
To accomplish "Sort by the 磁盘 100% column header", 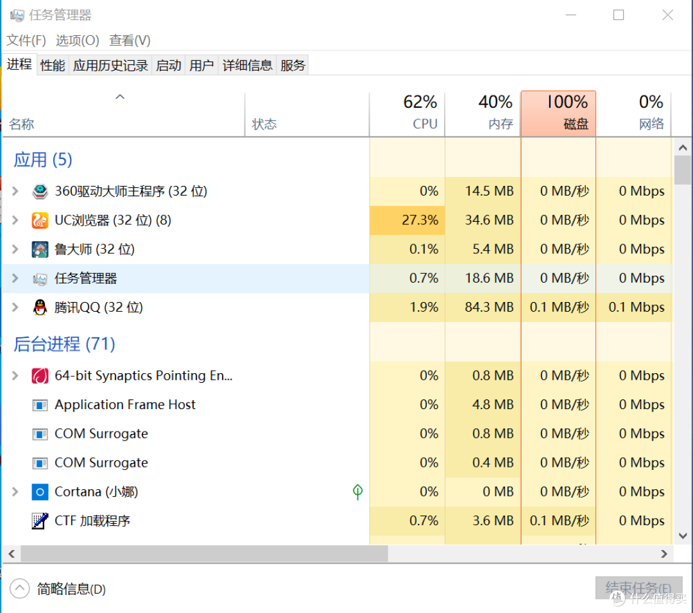I will click(558, 113).
